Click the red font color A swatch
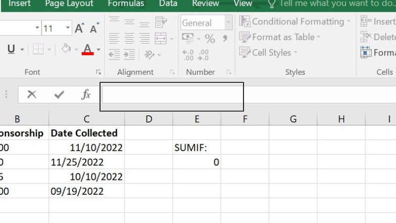This screenshot has width=396, height=223. pyautogui.click(x=88, y=49)
